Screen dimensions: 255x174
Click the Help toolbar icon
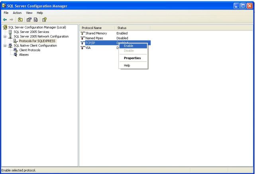(44, 19)
